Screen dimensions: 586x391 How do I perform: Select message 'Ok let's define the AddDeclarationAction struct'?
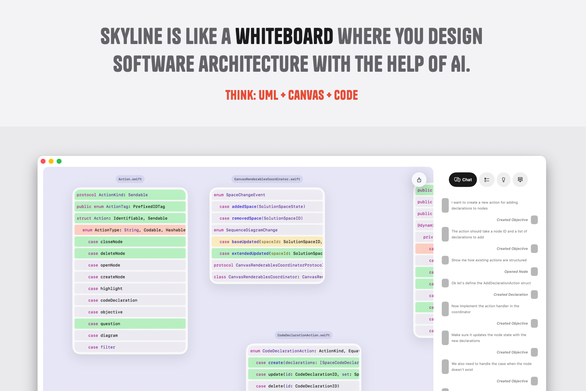tap(491, 283)
